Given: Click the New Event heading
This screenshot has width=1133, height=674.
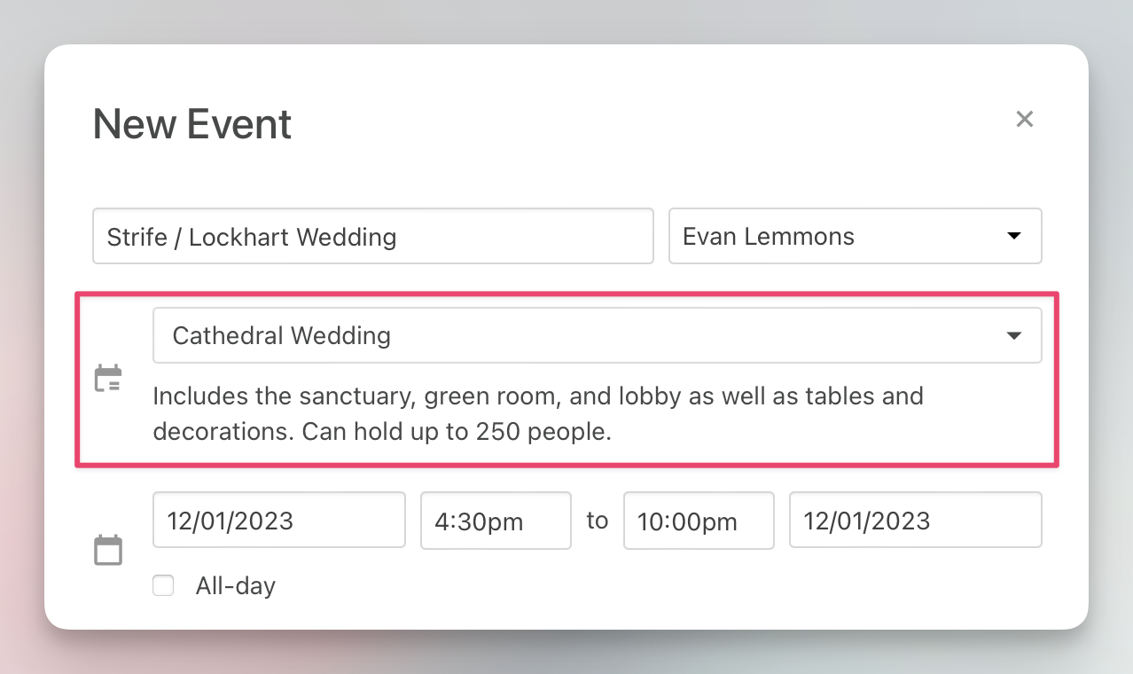Looking at the screenshot, I should click(x=192, y=123).
